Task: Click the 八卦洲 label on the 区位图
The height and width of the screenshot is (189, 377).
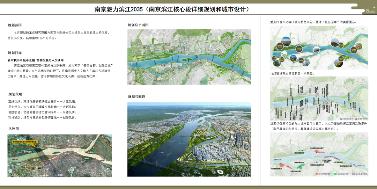Action: pos(90,152)
